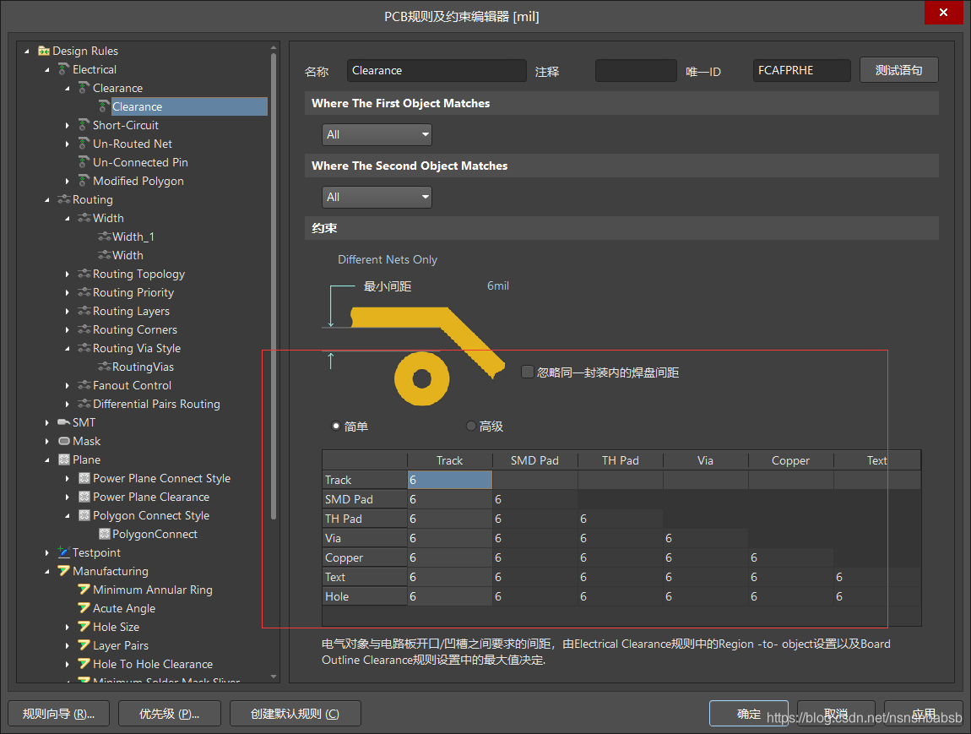The image size is (971, 734).
Task: Click the rule name field containing Clearance
Action: [437, 71]
